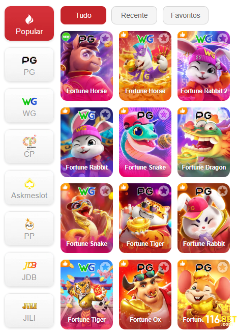Select the Popular flame category
237x334 pixels.
point(29,23)
